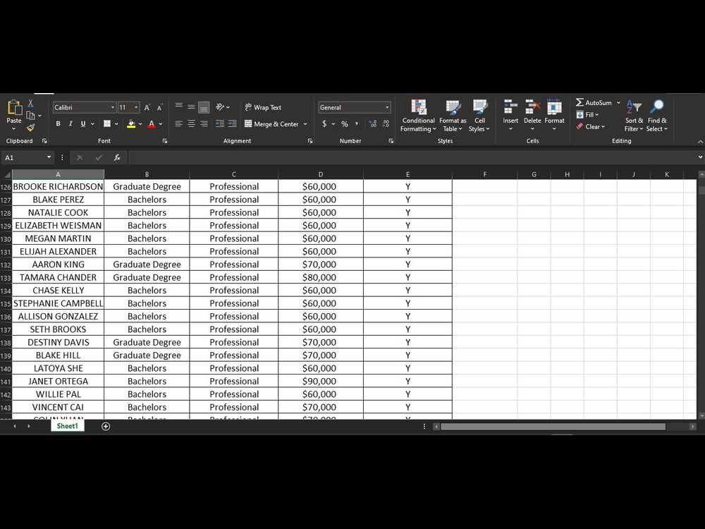Click inside the formula bar input

tap(412, 157)
